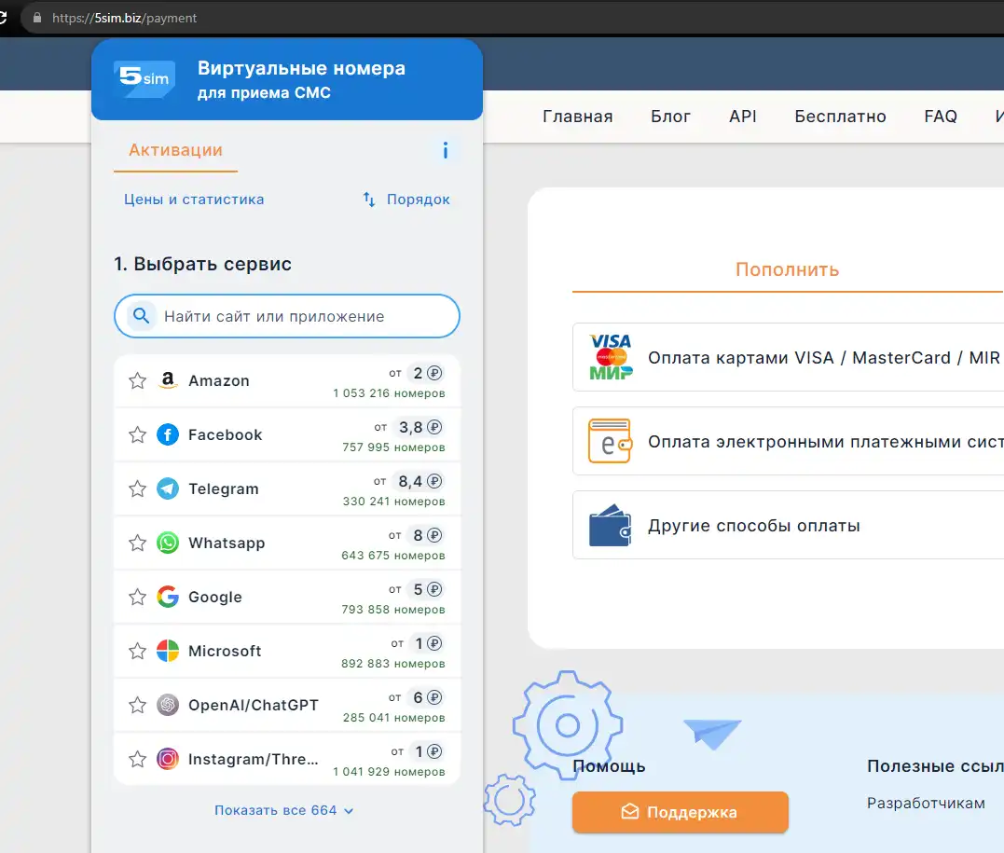Image resolution: width=1004 pixels, height=853 pixels.
Task: Click the '1 041 929 номеров' count
Action: [x=389, y=772]
